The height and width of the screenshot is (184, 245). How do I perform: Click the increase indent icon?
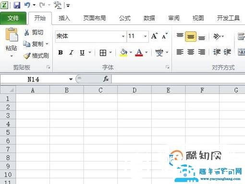coord(227,52)
